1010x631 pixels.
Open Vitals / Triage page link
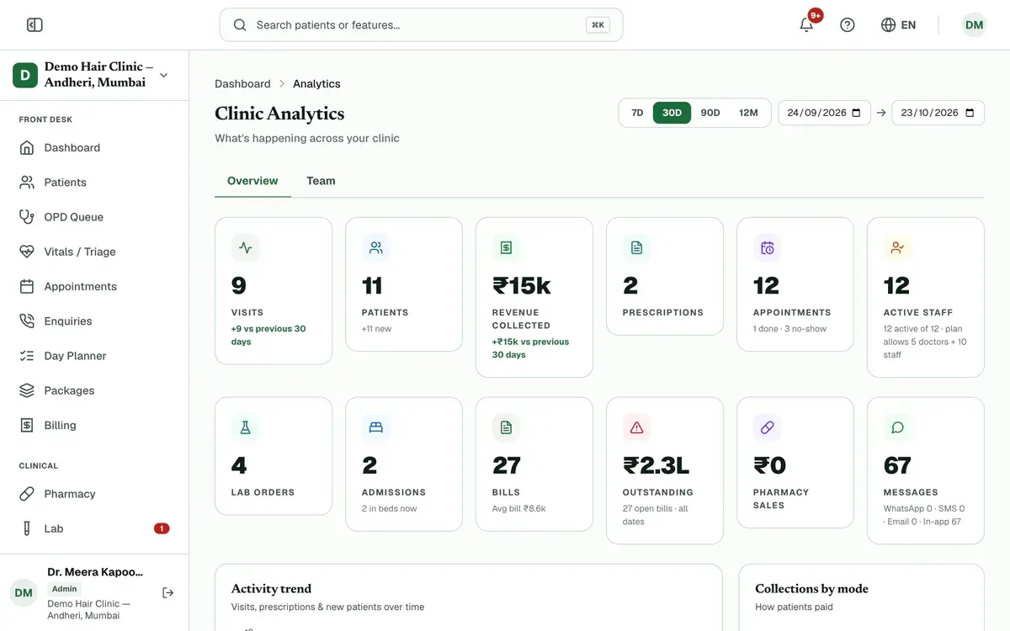[x=94, y=252]
